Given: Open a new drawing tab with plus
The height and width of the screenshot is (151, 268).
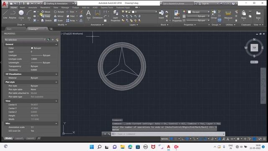Looking at the screenshot, I should pyautogui.click(x=51, y=29).
